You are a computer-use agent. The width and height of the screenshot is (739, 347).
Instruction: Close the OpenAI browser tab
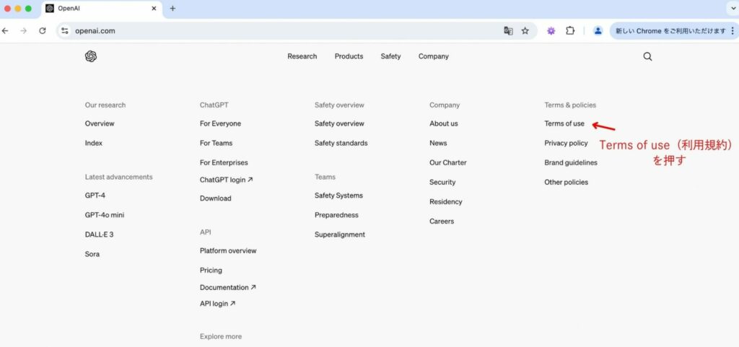[154, 9]
